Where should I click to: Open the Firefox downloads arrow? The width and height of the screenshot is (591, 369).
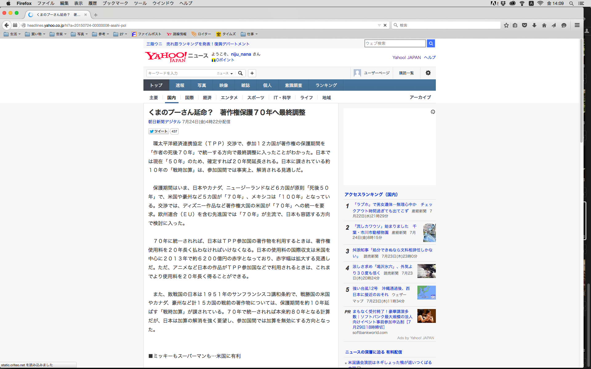534,25
